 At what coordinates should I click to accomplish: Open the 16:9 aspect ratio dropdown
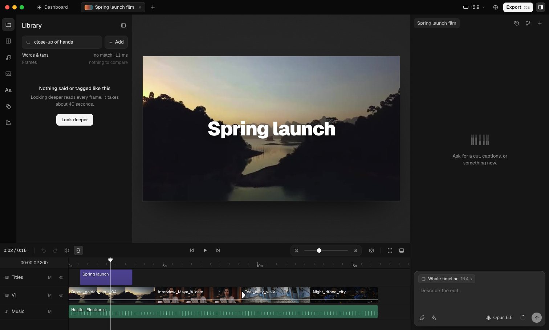coord(474,7)
